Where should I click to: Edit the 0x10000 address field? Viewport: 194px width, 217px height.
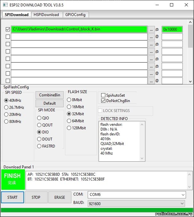pos(172,29)
